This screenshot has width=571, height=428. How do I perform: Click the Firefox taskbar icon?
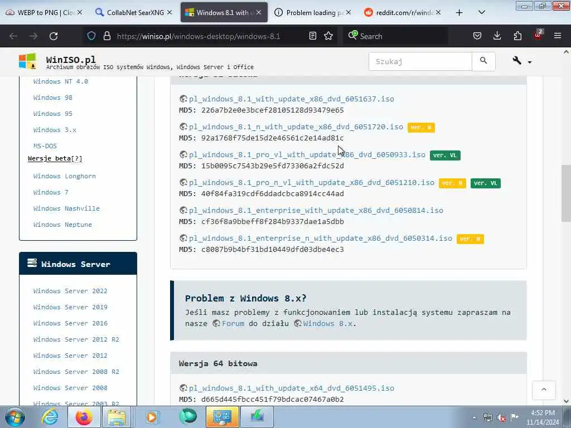[x=84, y=417]
